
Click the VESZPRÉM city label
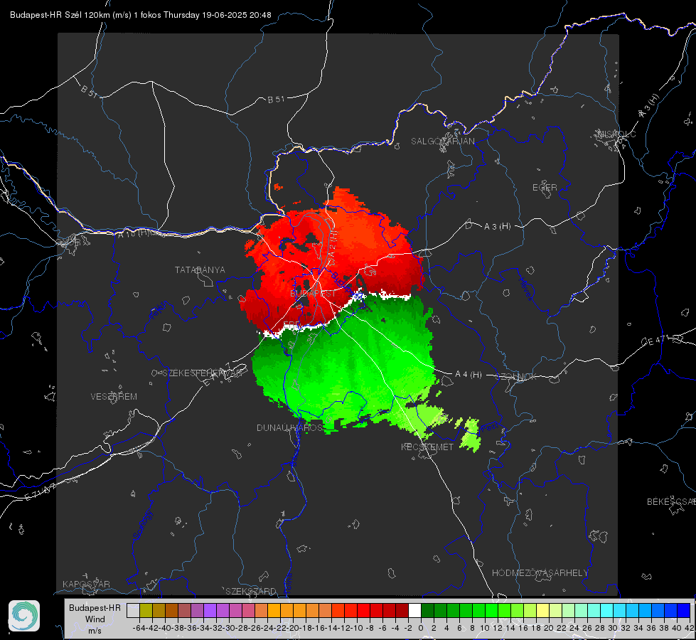pyautogui.click(x=114, y=396)
